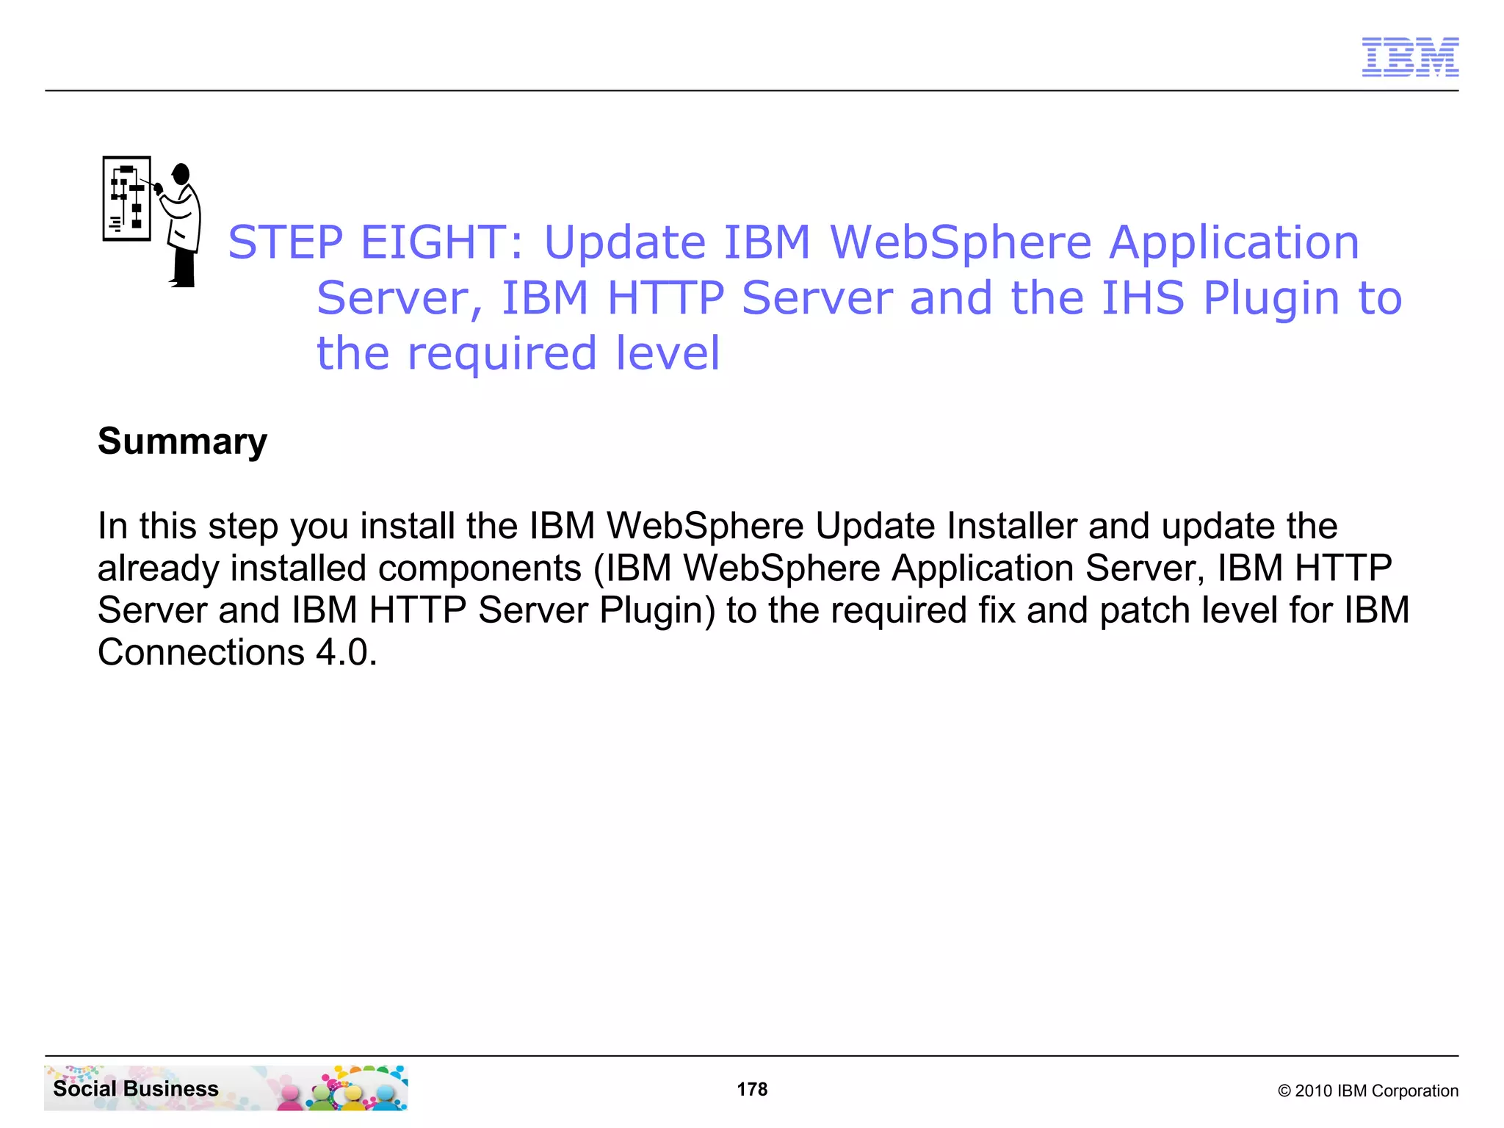Click the IBM logo in the header
This screenshot has height=1128, width=1504.
1410,57
